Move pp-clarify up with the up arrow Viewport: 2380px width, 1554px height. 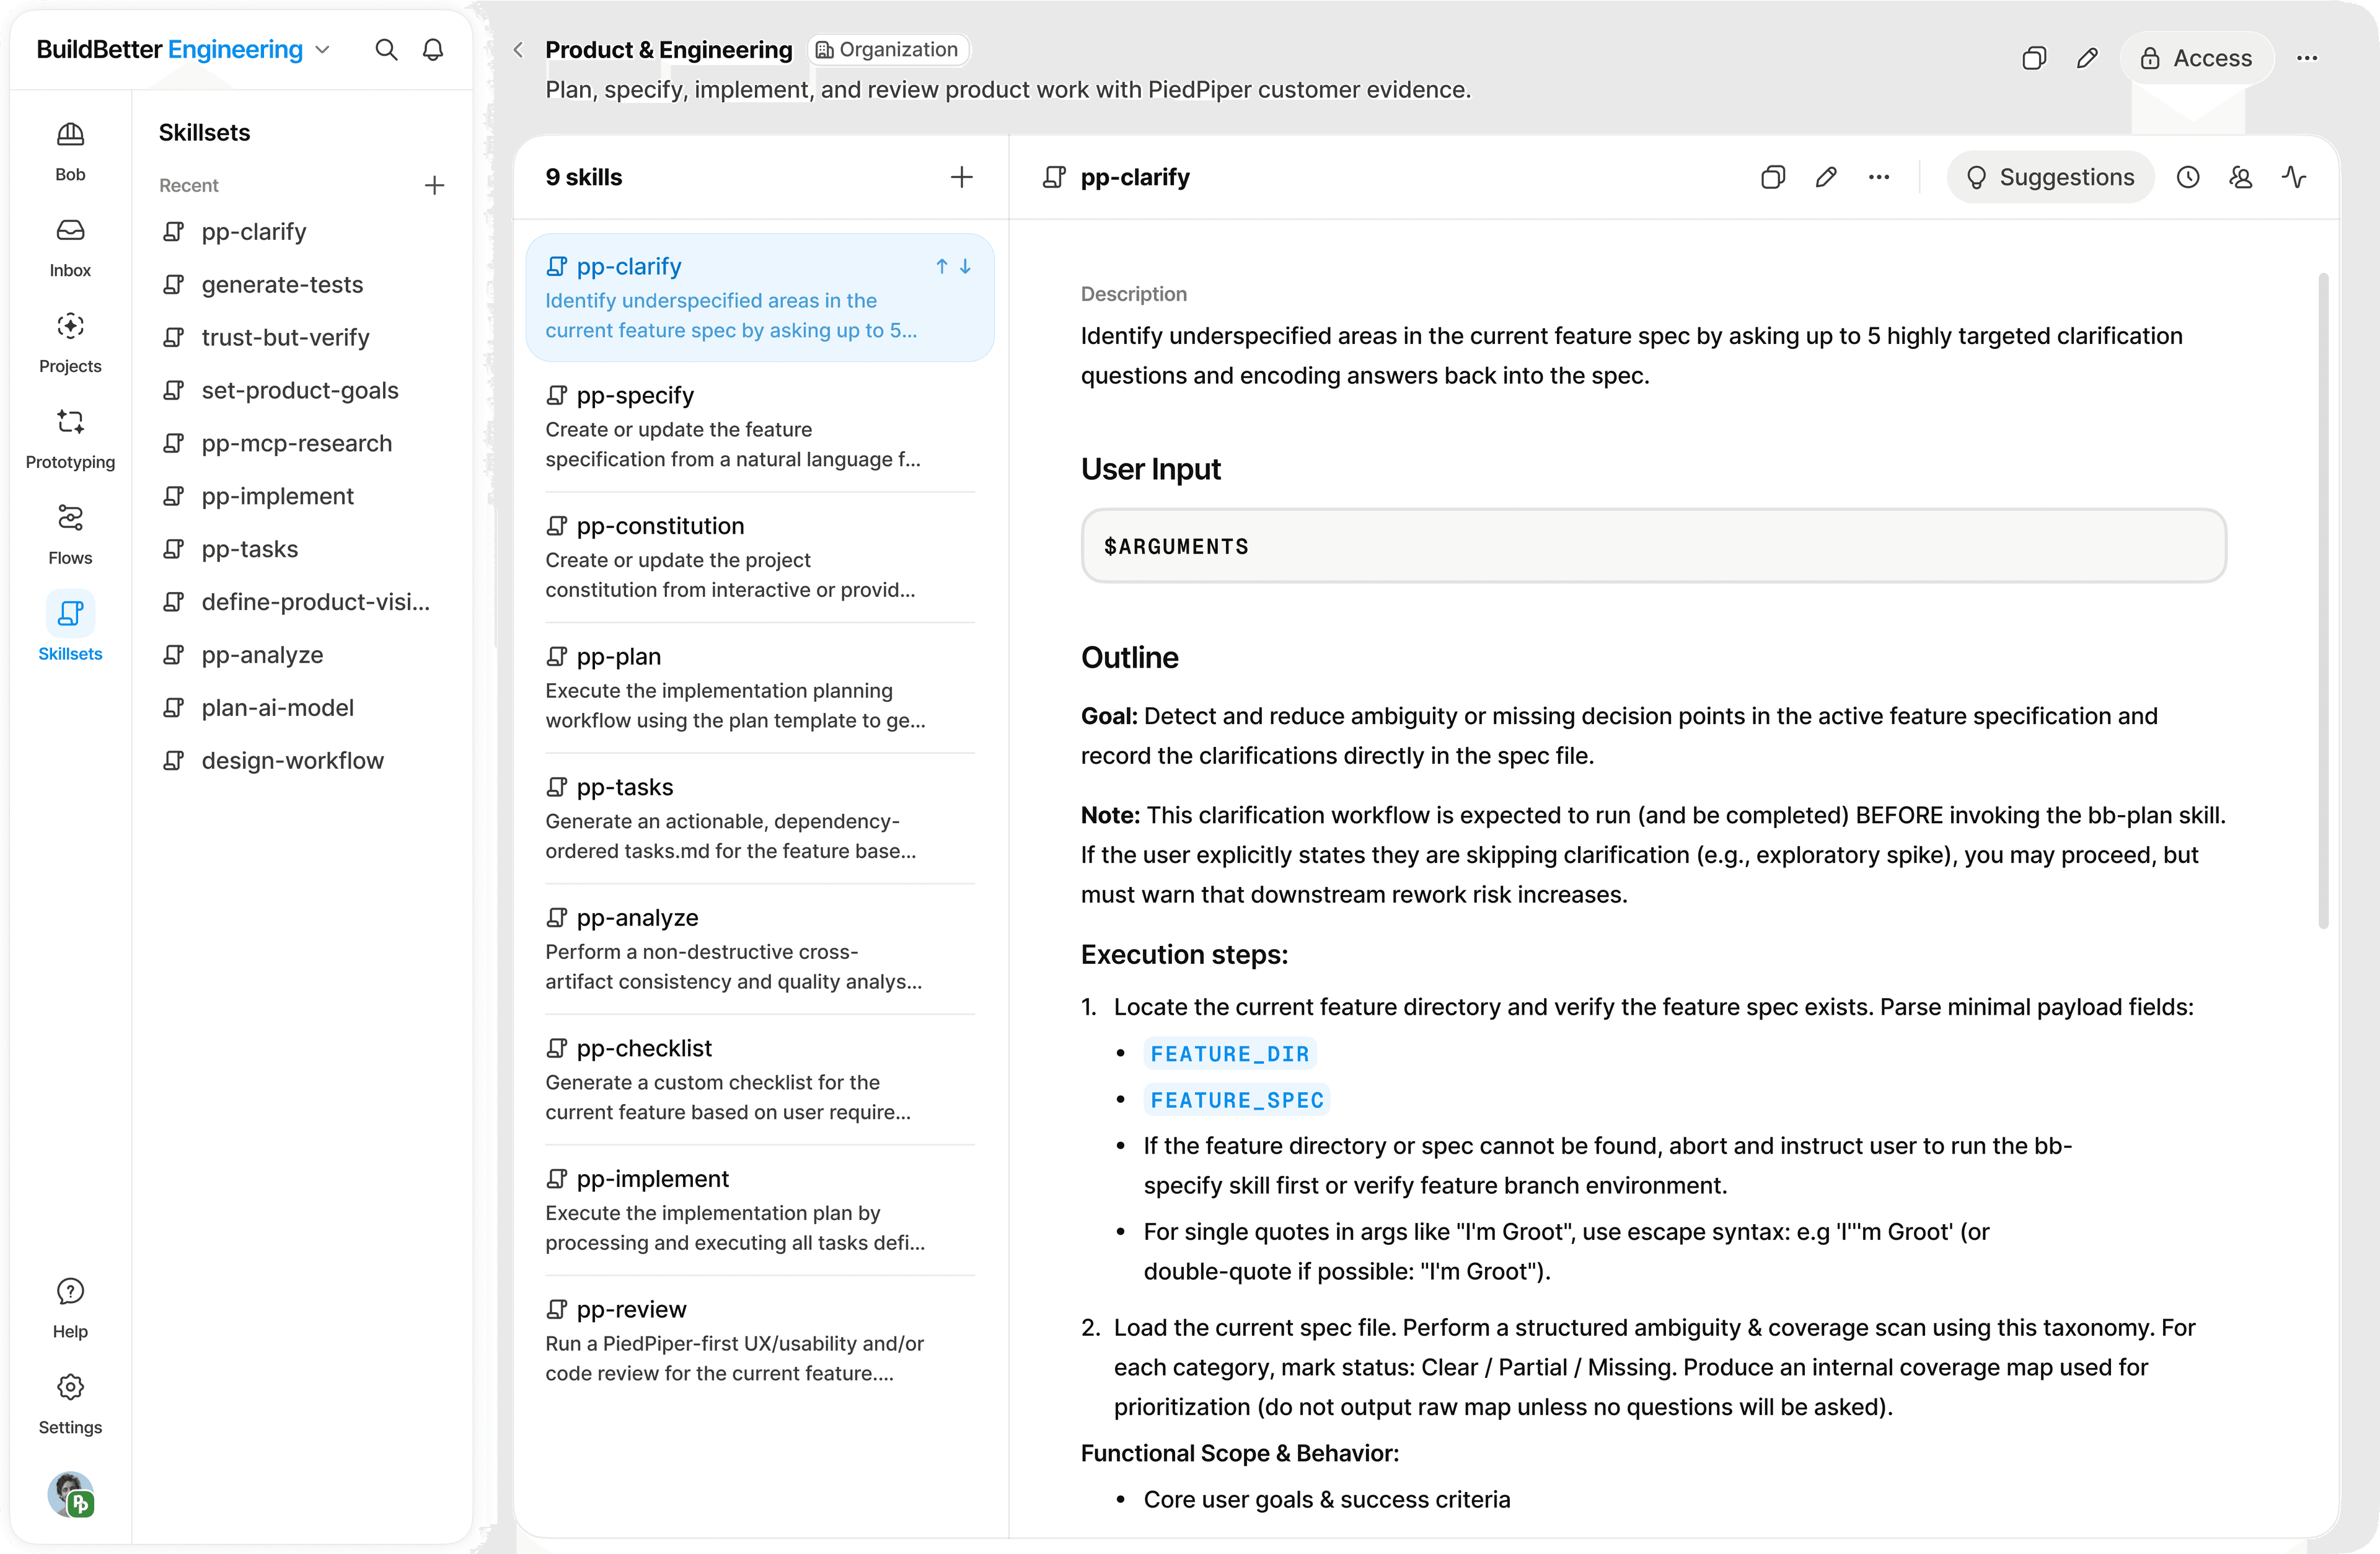941,266
